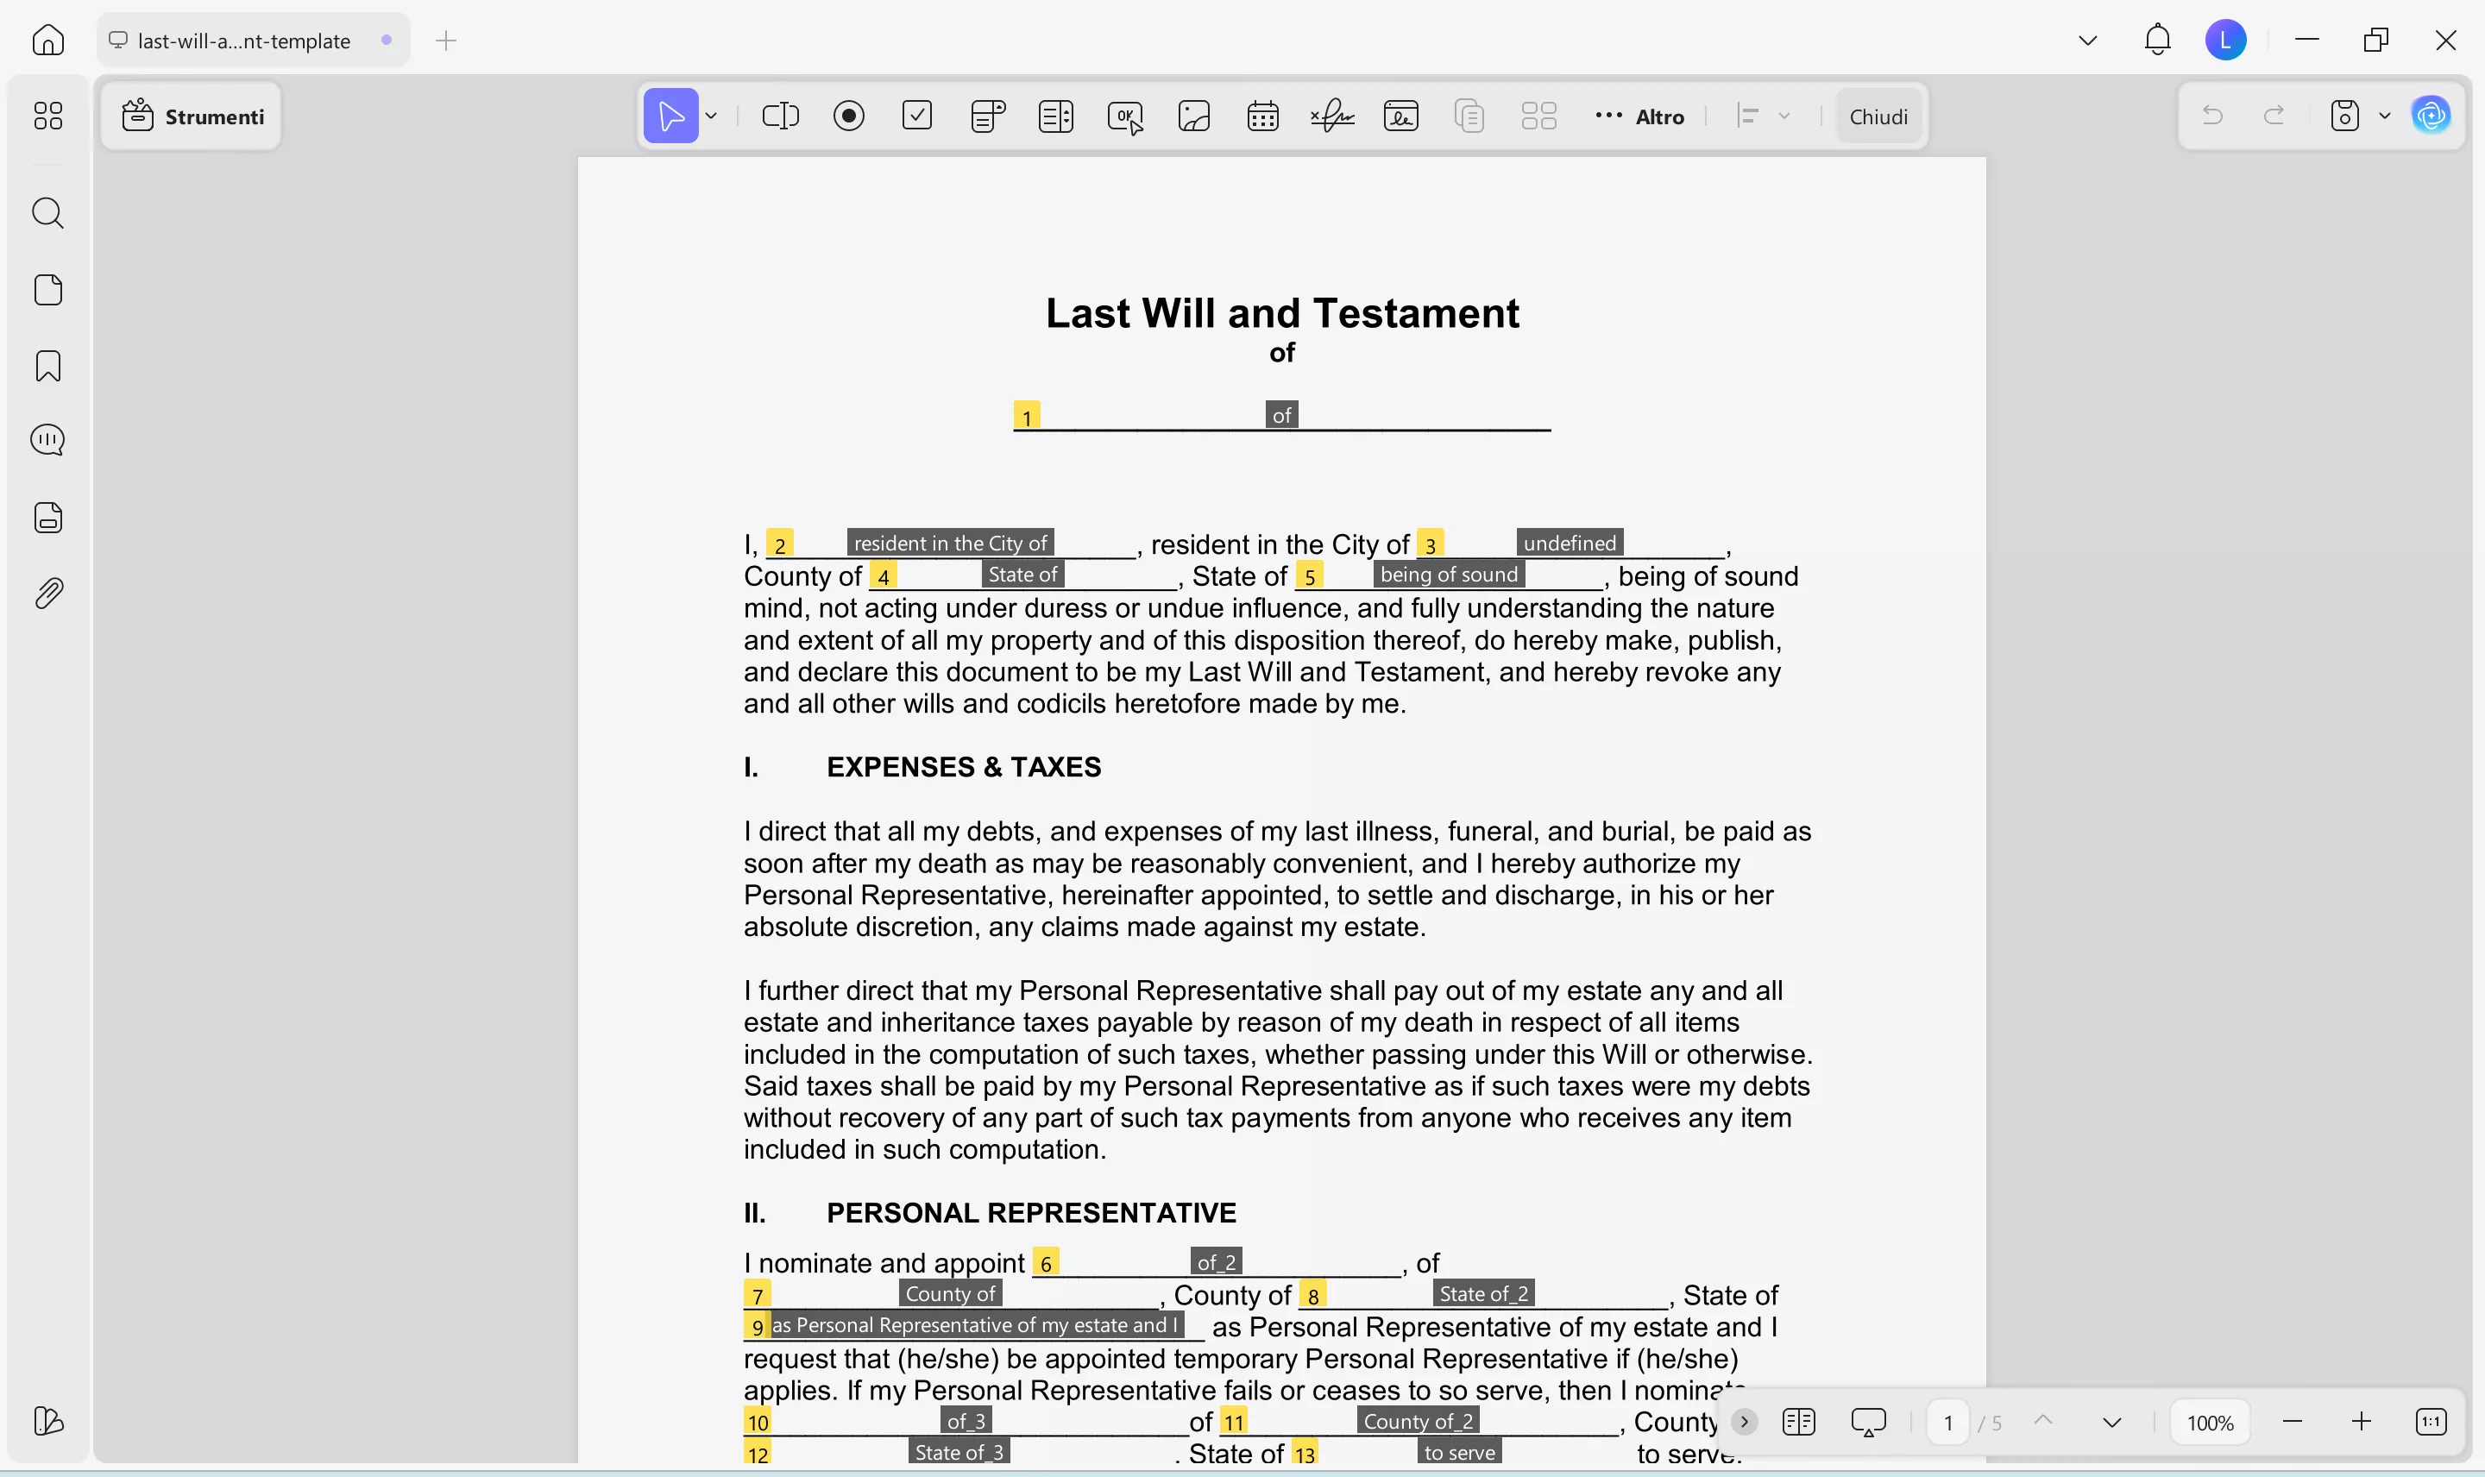Switch to last-will template tab

[x=242, y=41]
